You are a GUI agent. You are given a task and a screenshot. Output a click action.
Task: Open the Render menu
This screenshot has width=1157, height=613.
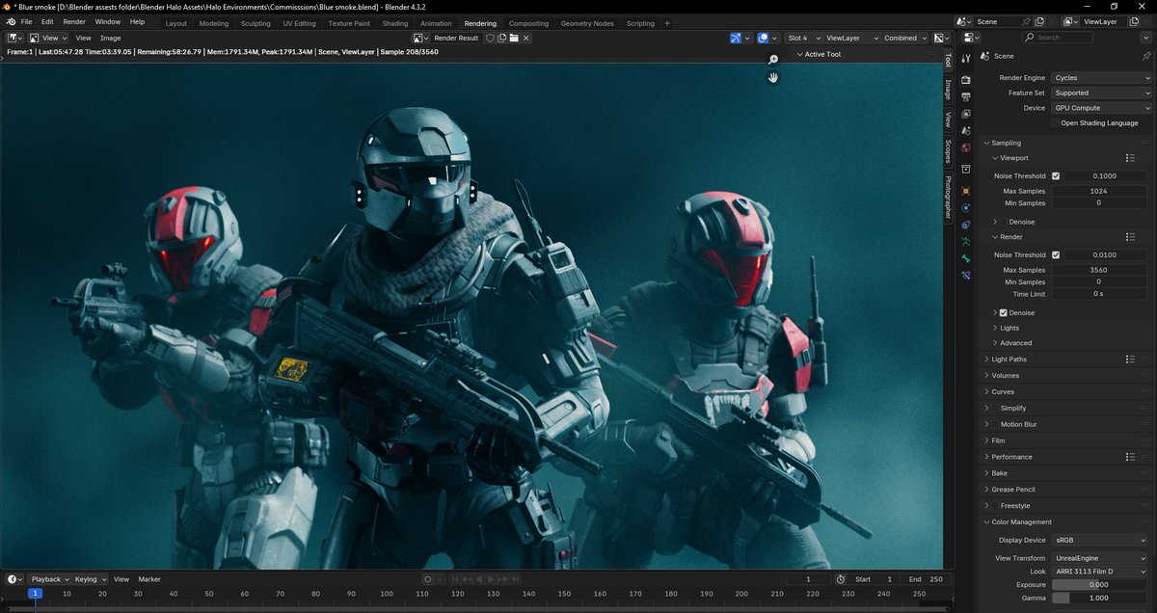(74, 21)
